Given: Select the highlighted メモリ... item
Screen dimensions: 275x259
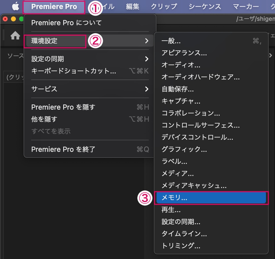Looking at the screenshot, I should click(x=211, y=198).
